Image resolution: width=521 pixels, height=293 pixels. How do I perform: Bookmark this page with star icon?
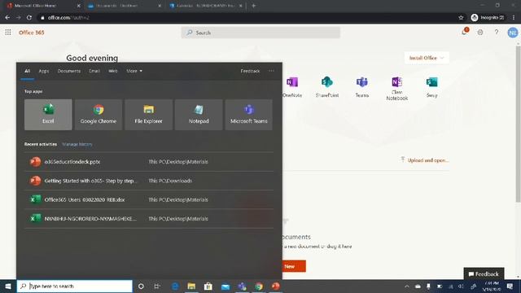point(461,18)
